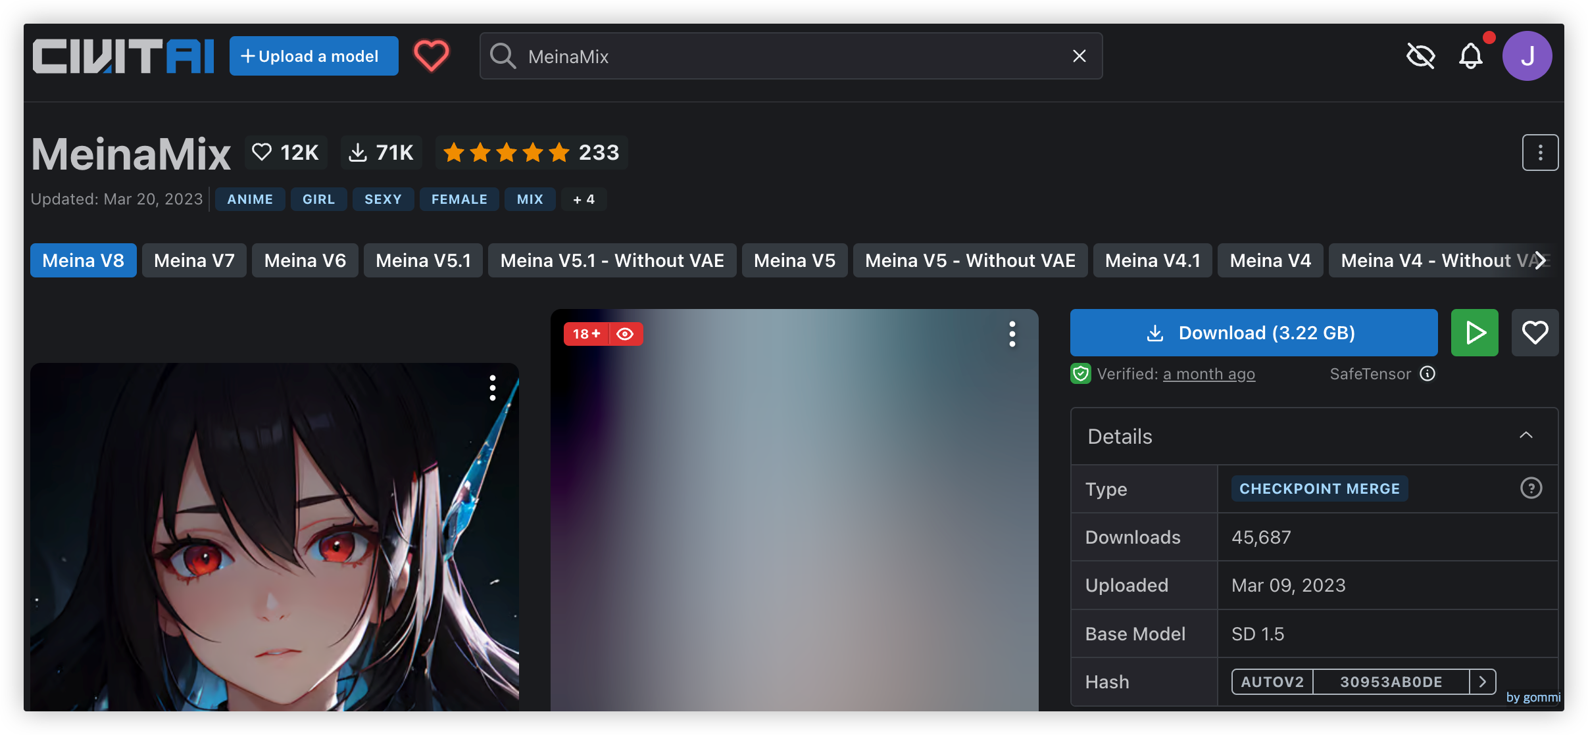Screen dimensions: 1588x735
Task: Click the Download (3.22 GB) button
Action: pyautogui.click(x=1253, y=333)
